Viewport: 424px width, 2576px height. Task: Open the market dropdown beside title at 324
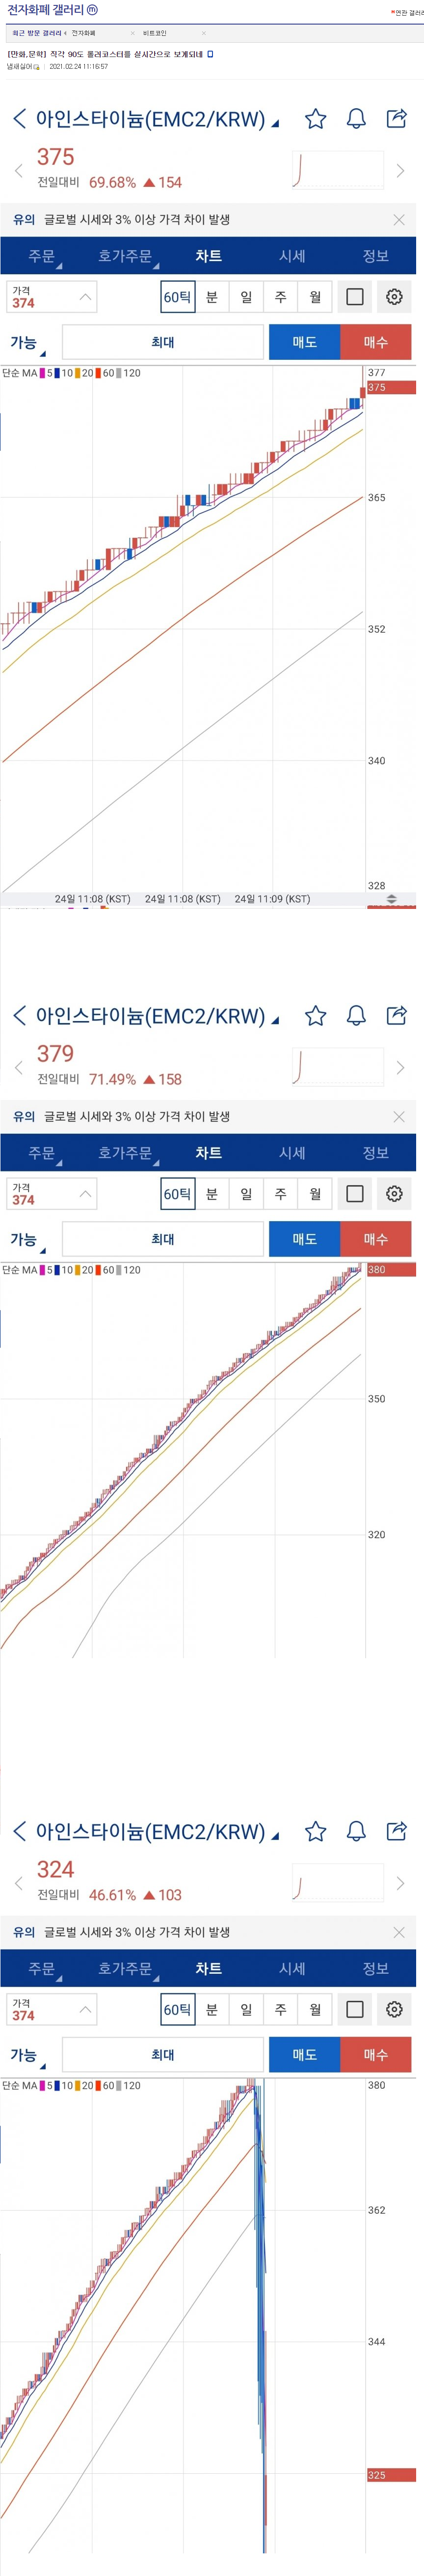pos(275,1836)
